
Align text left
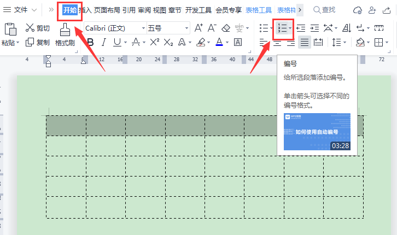[264, 42]
